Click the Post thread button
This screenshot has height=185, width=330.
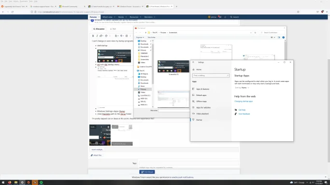(x=147, y=172)
